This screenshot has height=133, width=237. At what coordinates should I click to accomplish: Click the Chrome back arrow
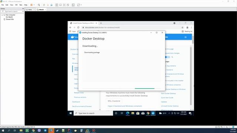[x=70, y=27]
